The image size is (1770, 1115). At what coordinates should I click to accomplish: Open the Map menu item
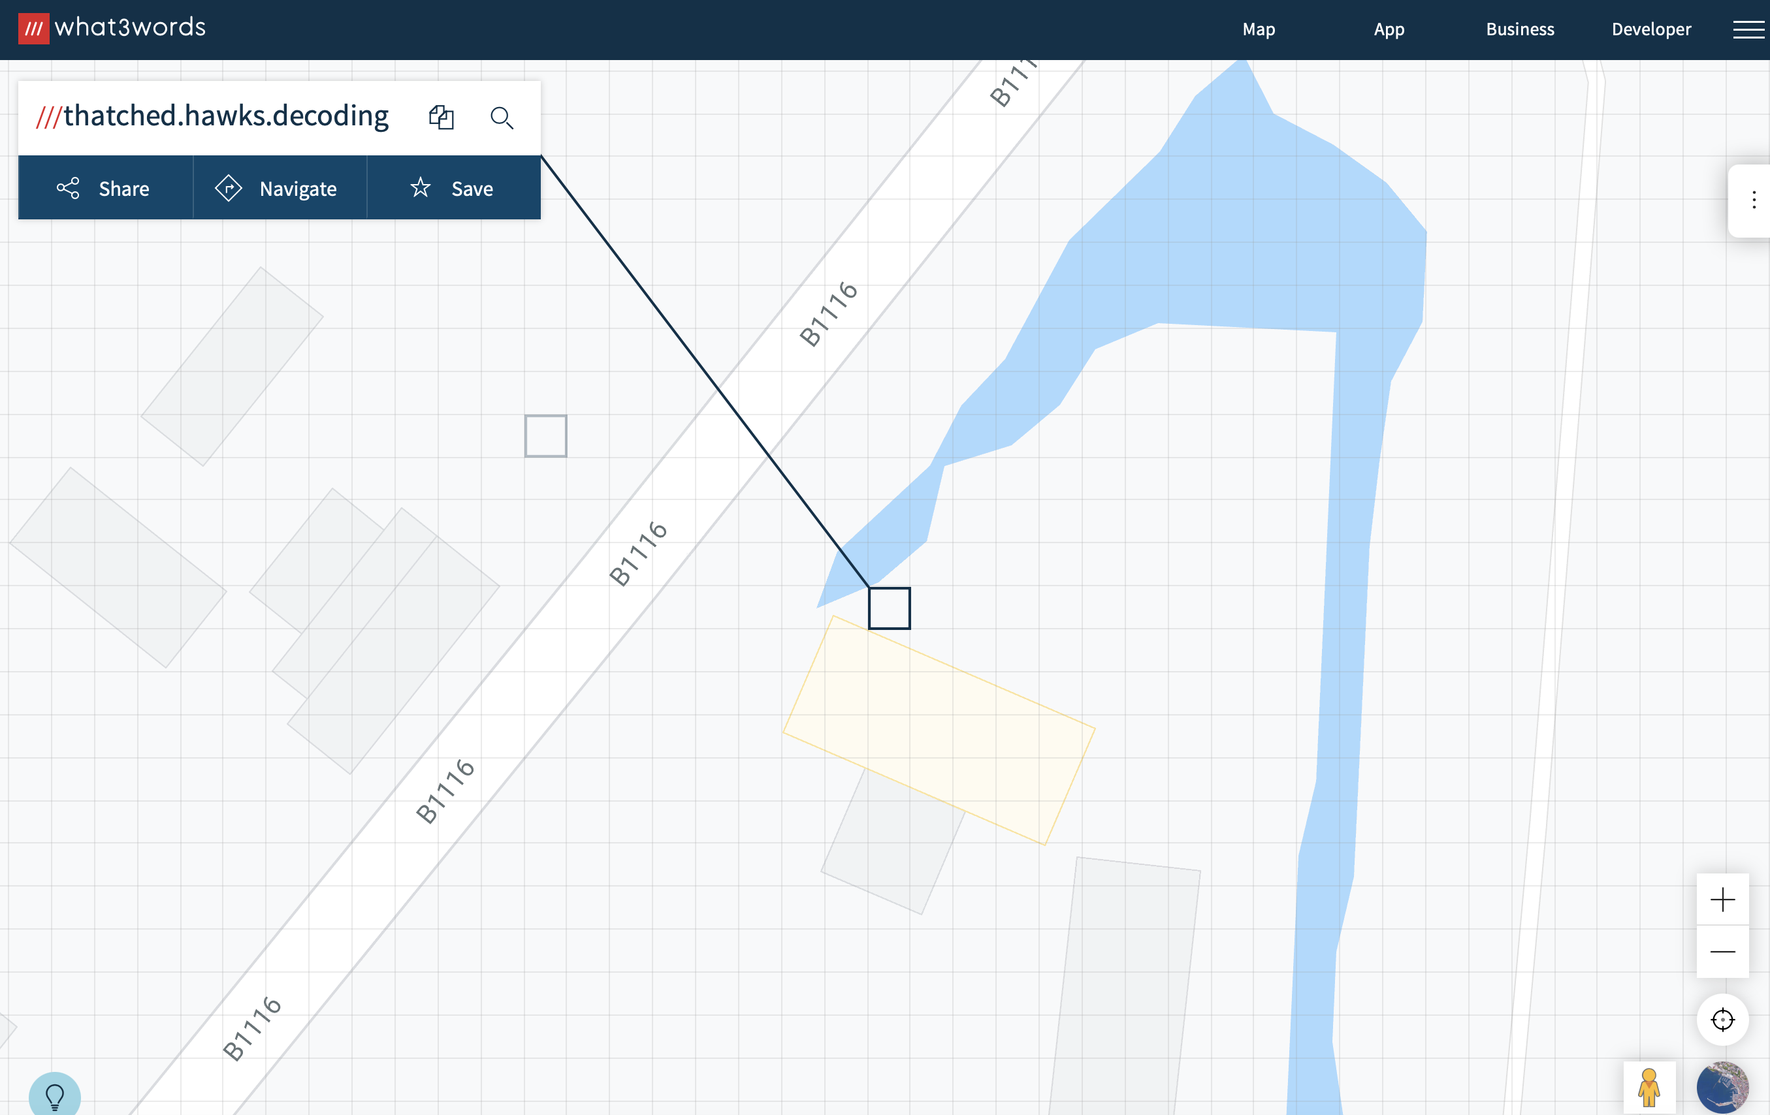[x=1259, y=29]
